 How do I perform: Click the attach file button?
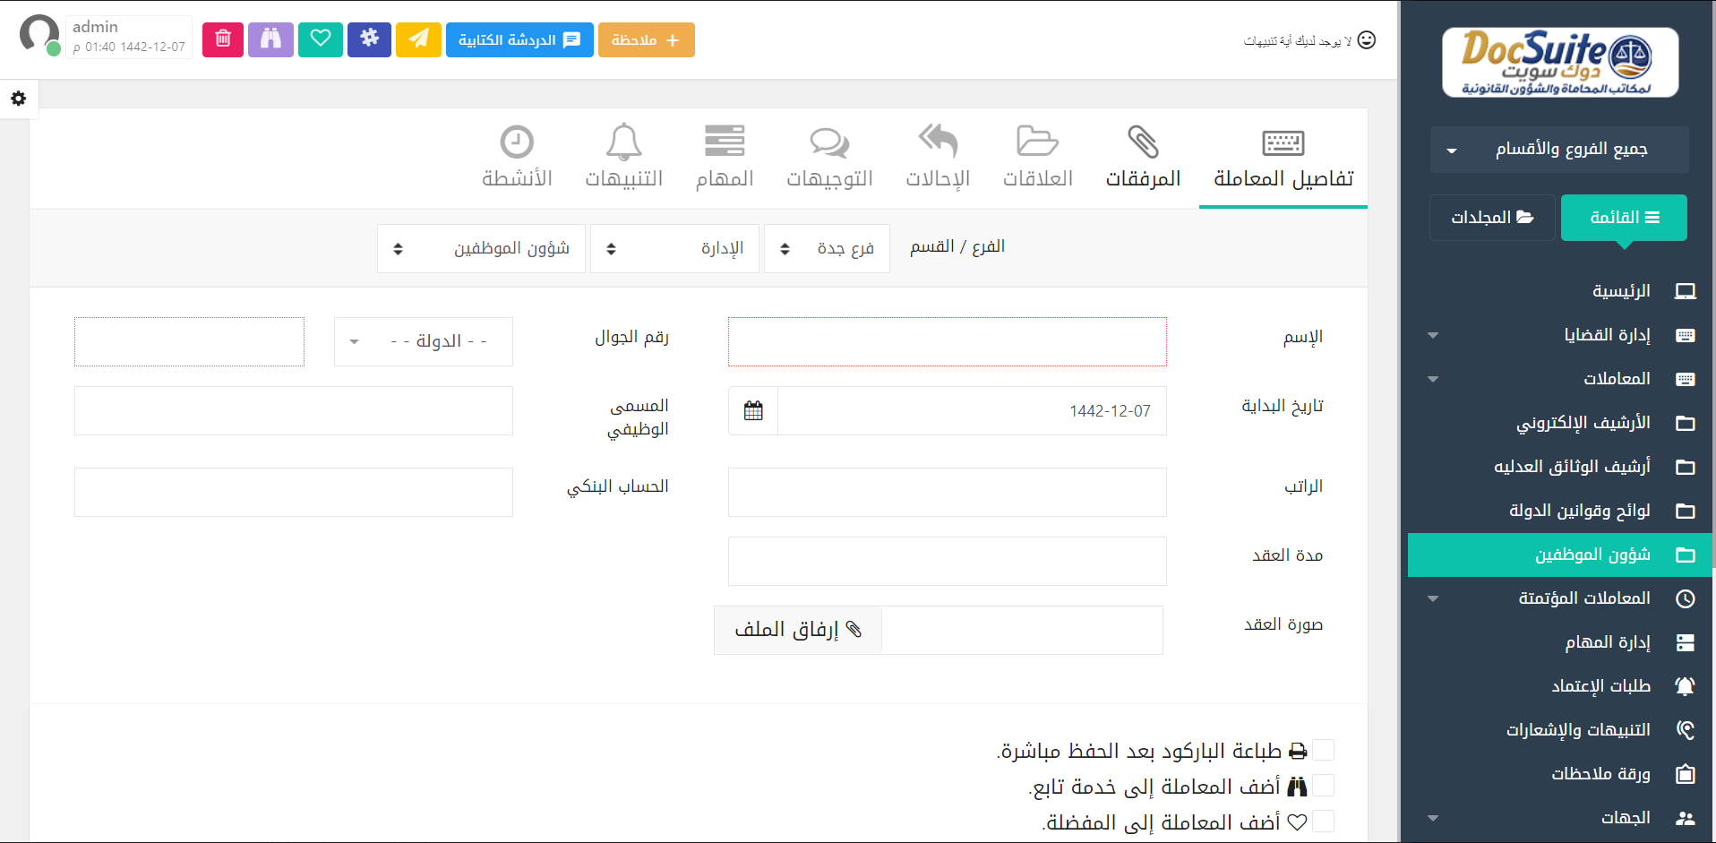[798, 630]
